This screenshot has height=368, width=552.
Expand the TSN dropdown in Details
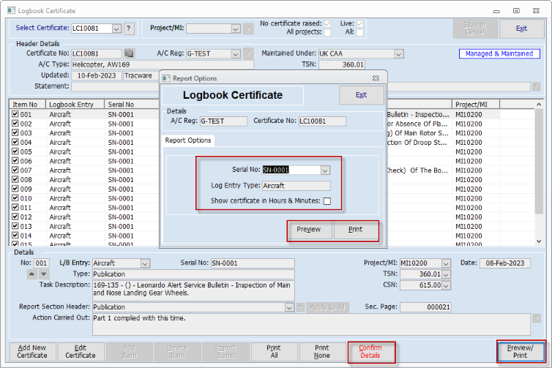pyautogui.click(x=446, y=274)
